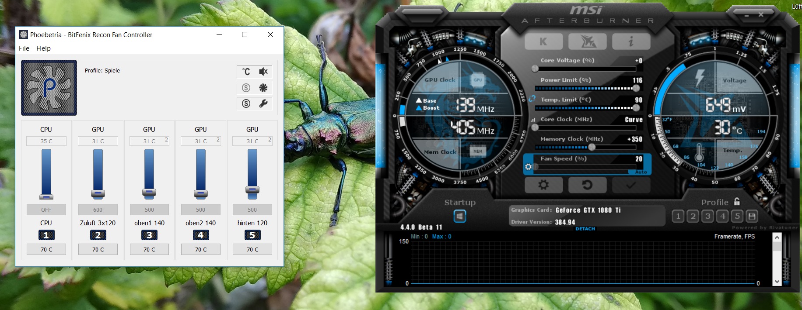Toggle Celsius temperature unit icon in Phoebetria
This screenshot has width=802, height=310.
[x=246, y=72]
